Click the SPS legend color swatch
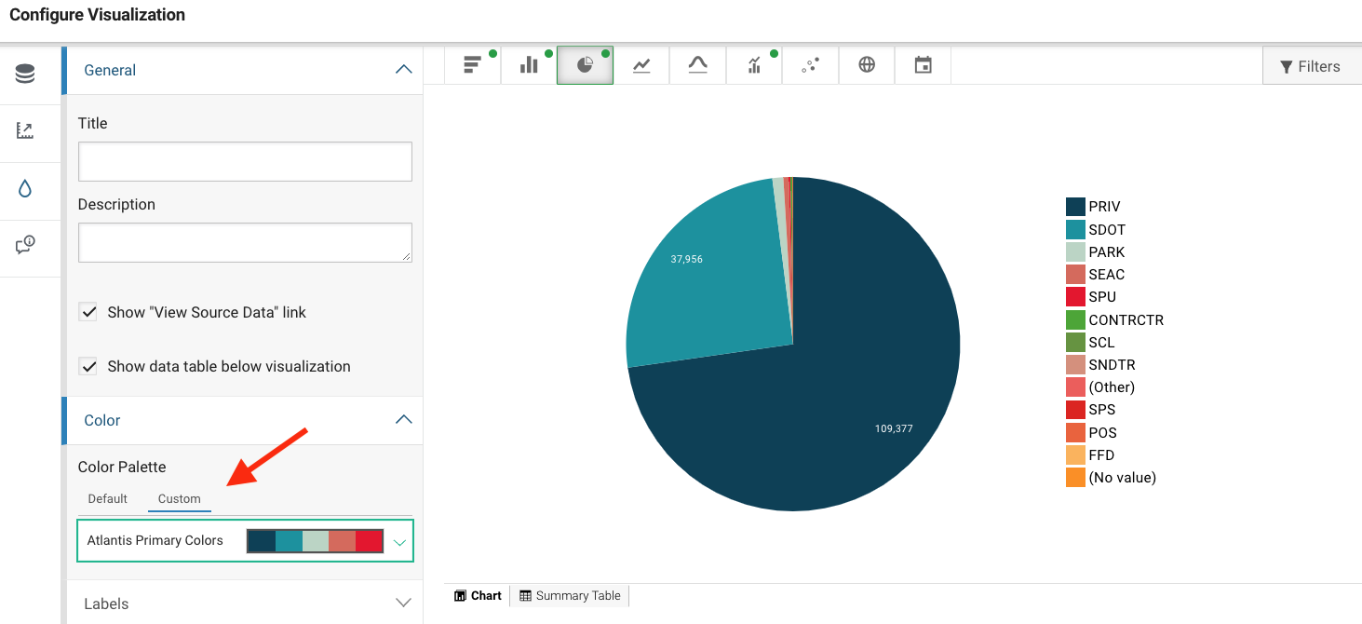 pos(1075,410)
